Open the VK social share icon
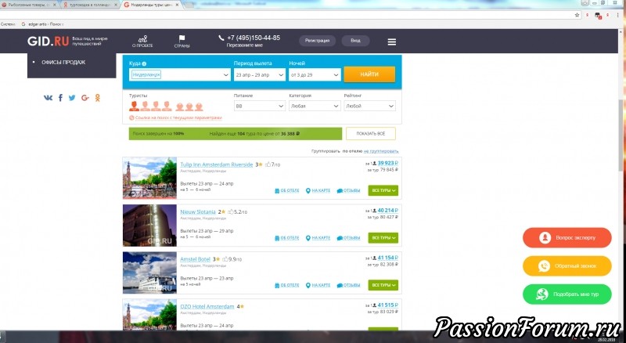 [49, 98]
